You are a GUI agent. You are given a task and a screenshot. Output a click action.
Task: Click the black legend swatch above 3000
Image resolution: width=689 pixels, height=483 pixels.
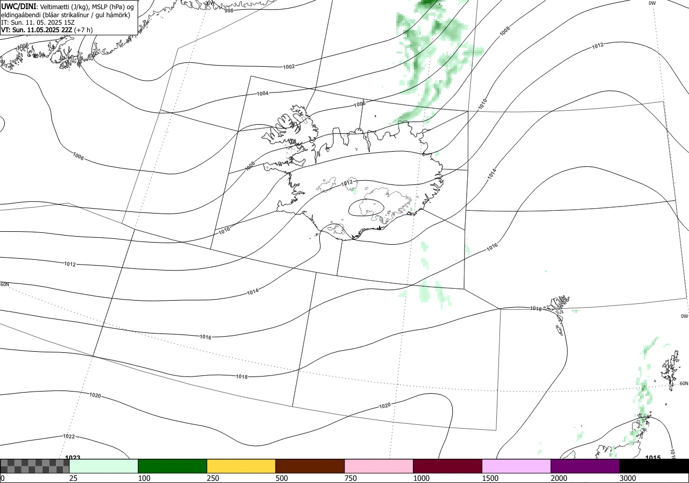(x=654, y=466)
